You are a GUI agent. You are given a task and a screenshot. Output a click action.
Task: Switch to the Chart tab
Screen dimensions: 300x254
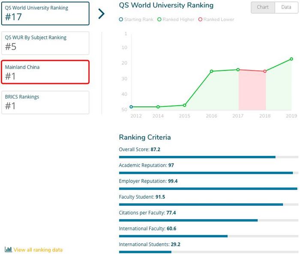263,7
